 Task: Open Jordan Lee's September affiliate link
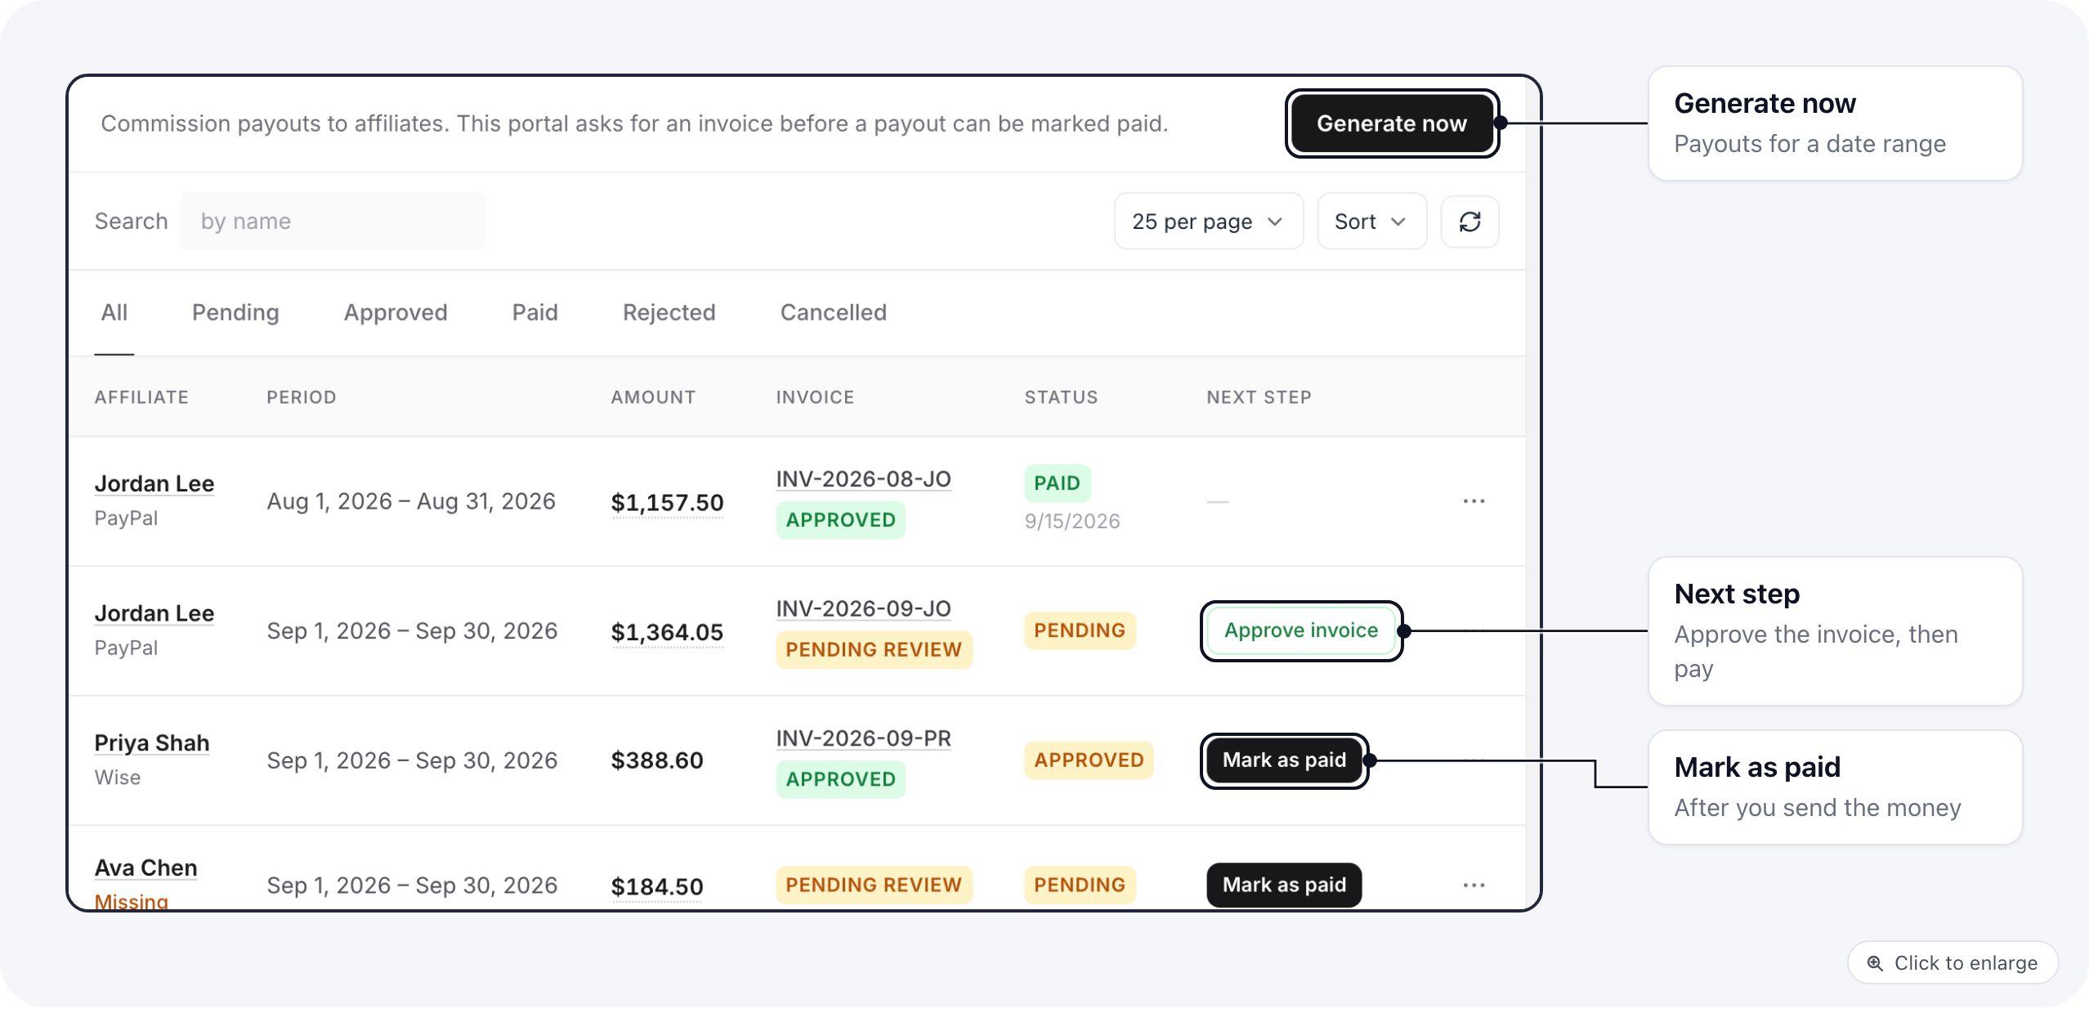154,614
